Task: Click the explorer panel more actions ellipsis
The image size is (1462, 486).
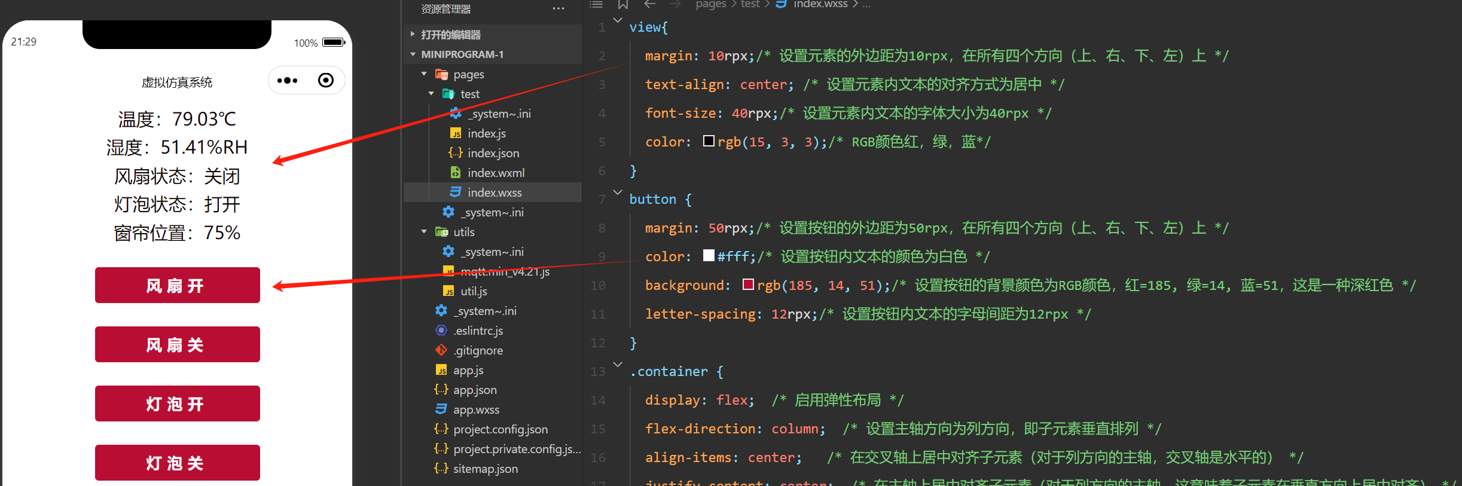Action: coord(558,9)
